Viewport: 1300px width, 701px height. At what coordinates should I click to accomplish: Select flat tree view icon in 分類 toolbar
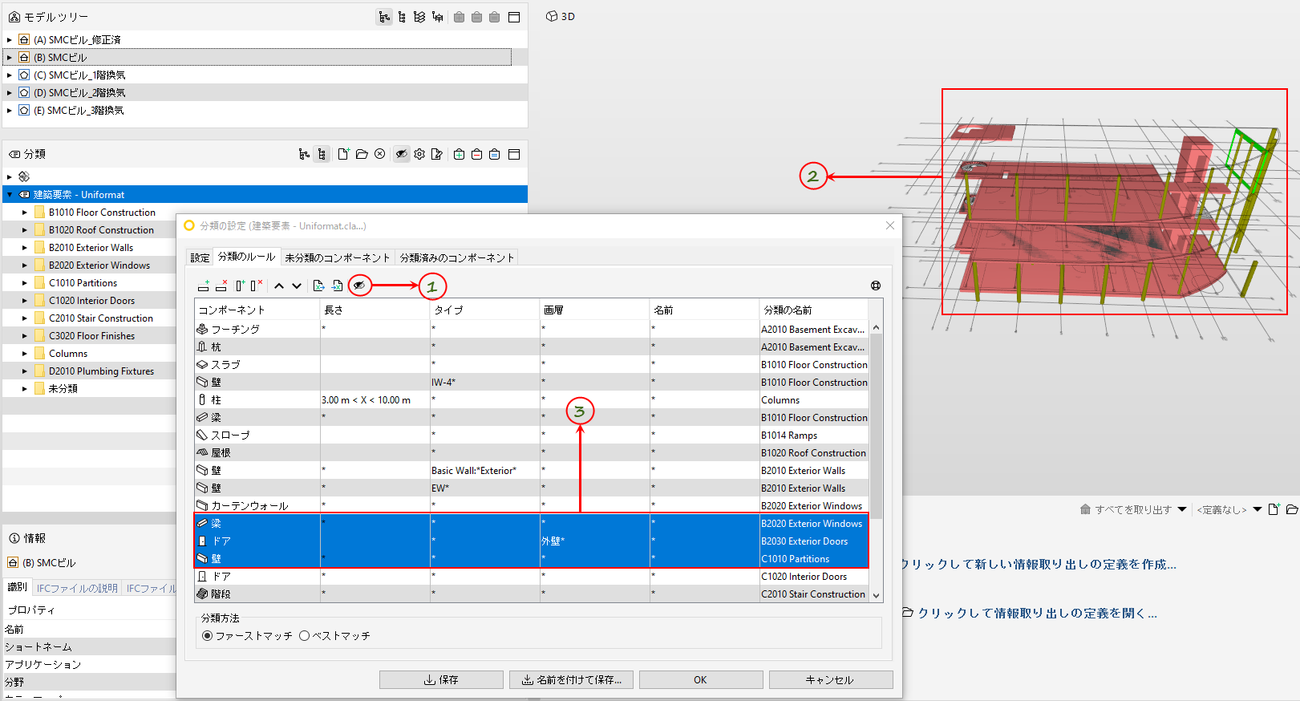pos(322,154)
